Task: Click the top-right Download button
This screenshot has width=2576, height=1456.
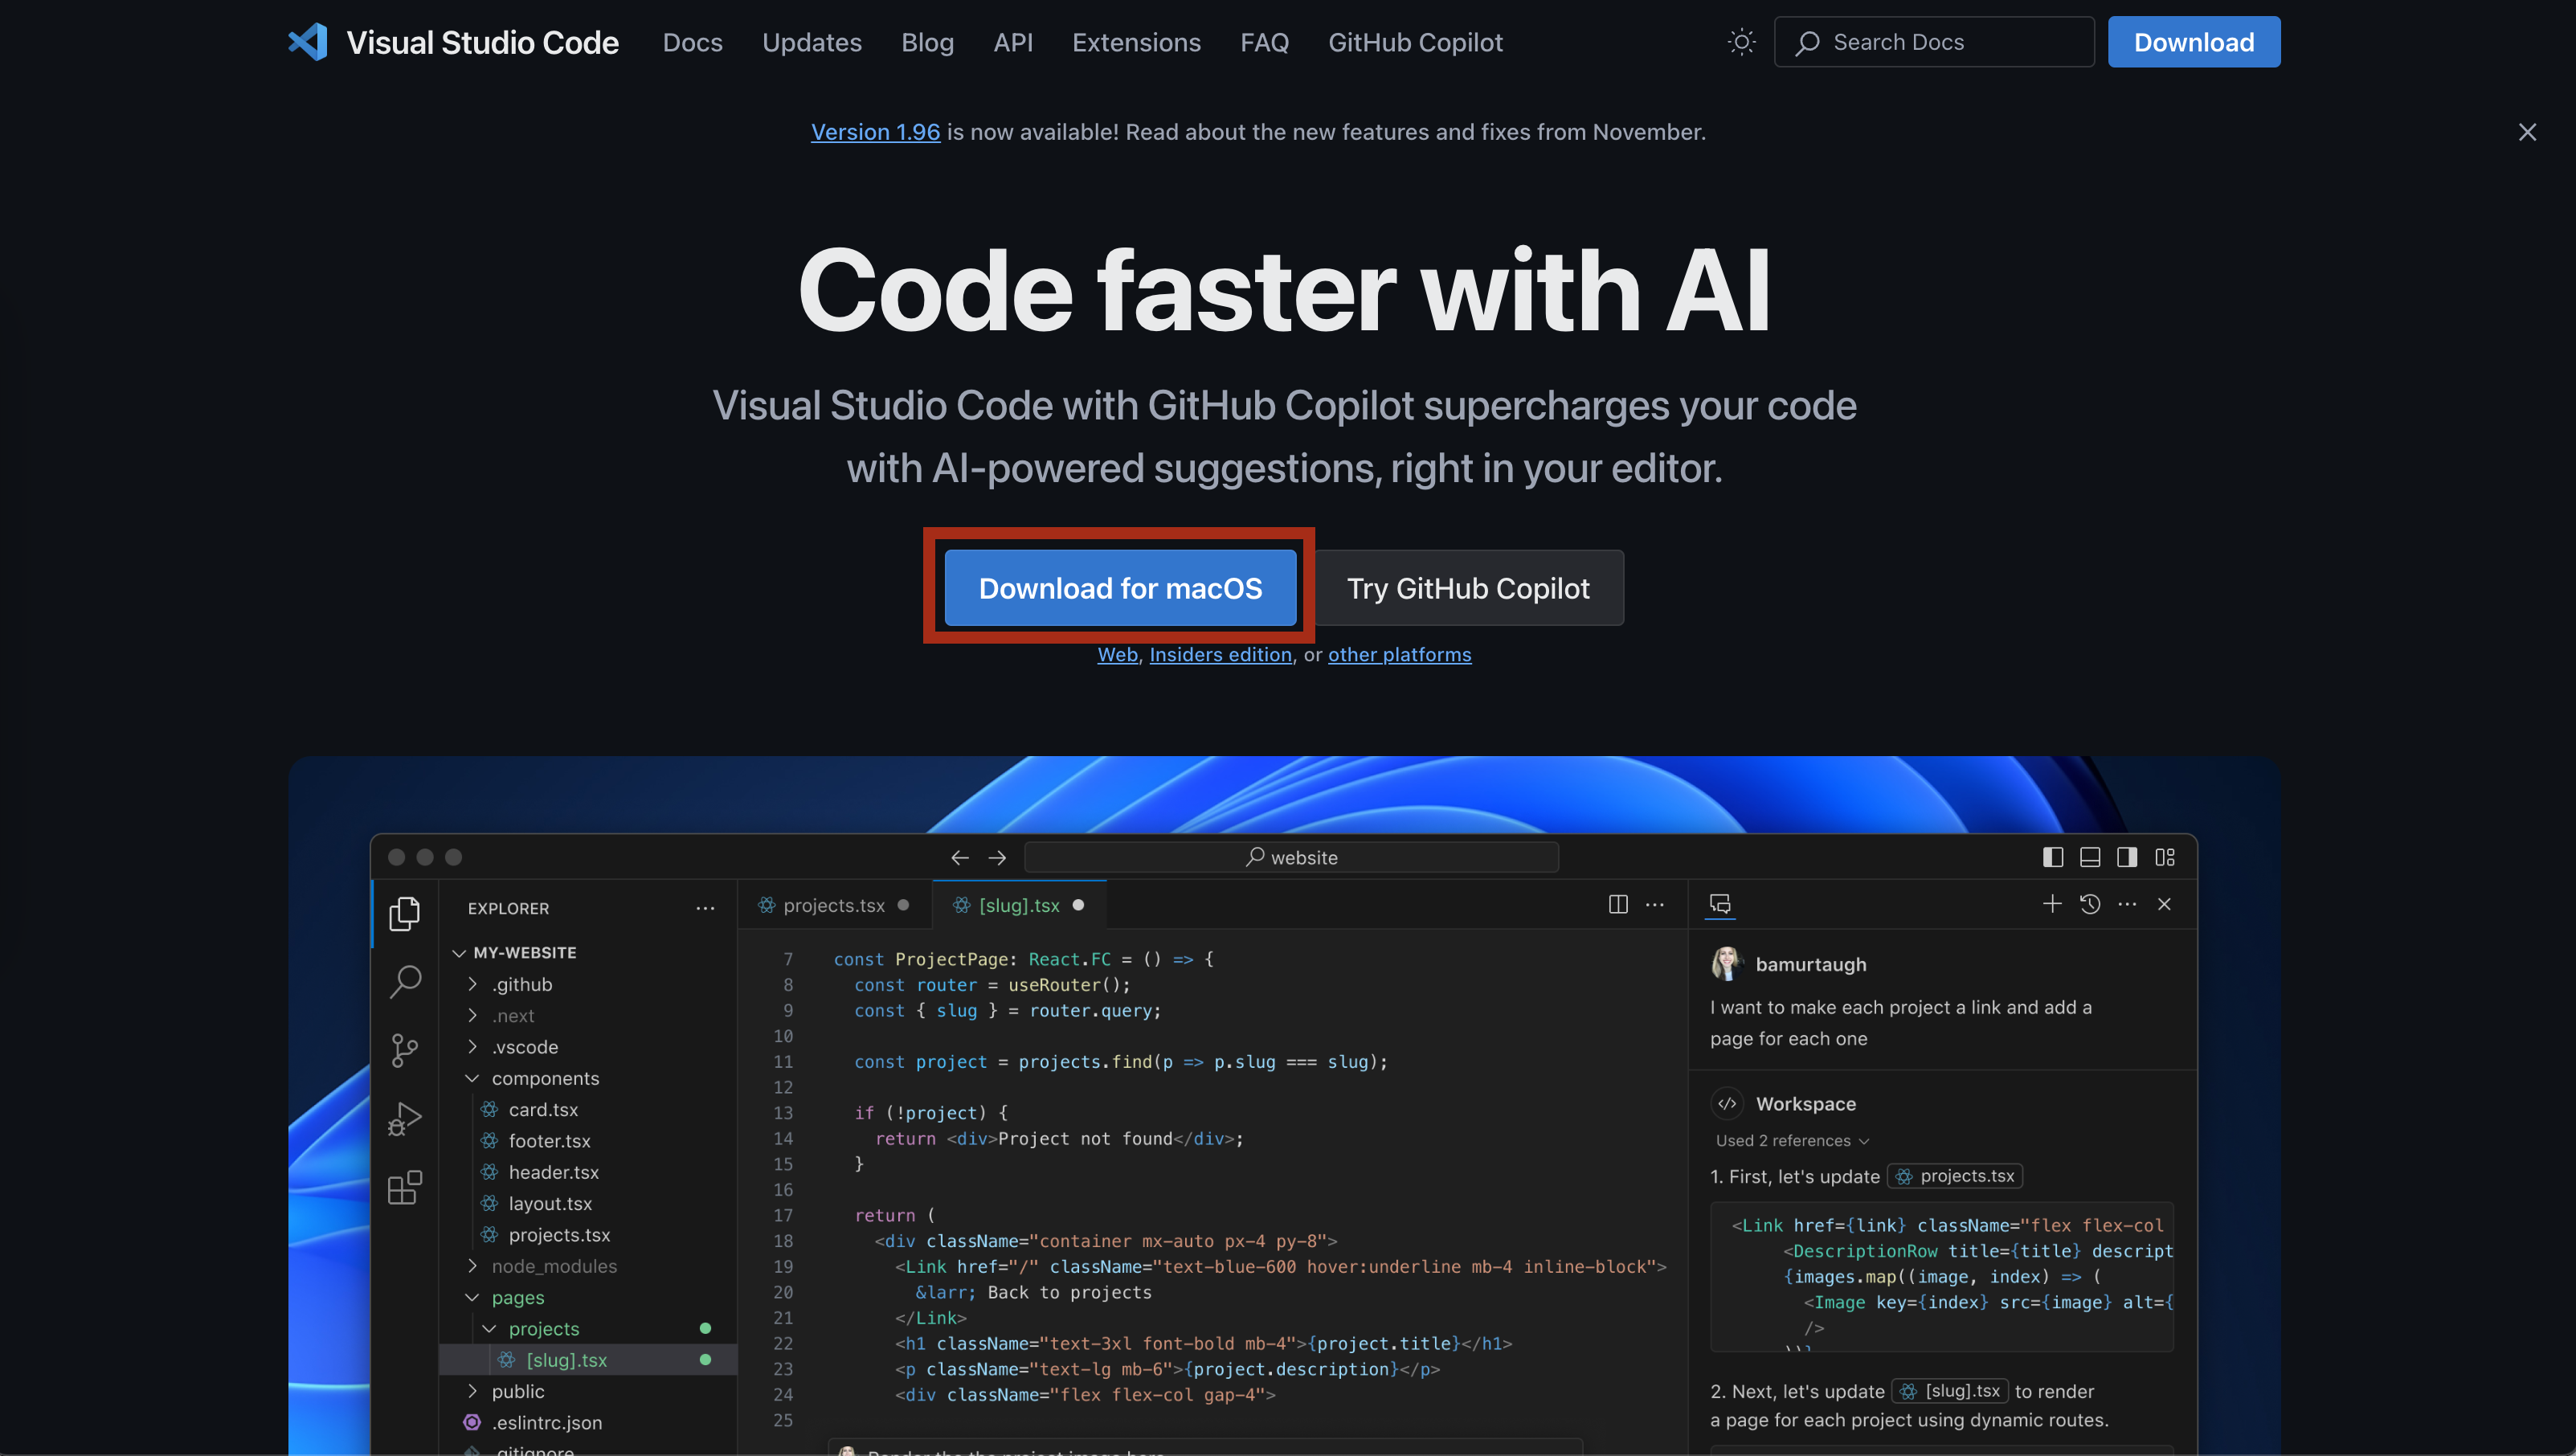Action: point(2194,42)
